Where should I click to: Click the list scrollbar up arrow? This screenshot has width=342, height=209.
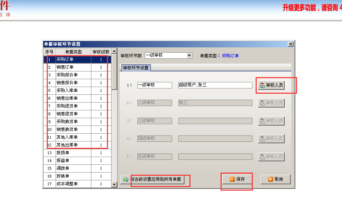click(x=114, y=51)
